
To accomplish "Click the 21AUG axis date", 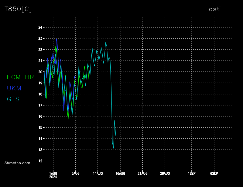I will tap(142, 173).
